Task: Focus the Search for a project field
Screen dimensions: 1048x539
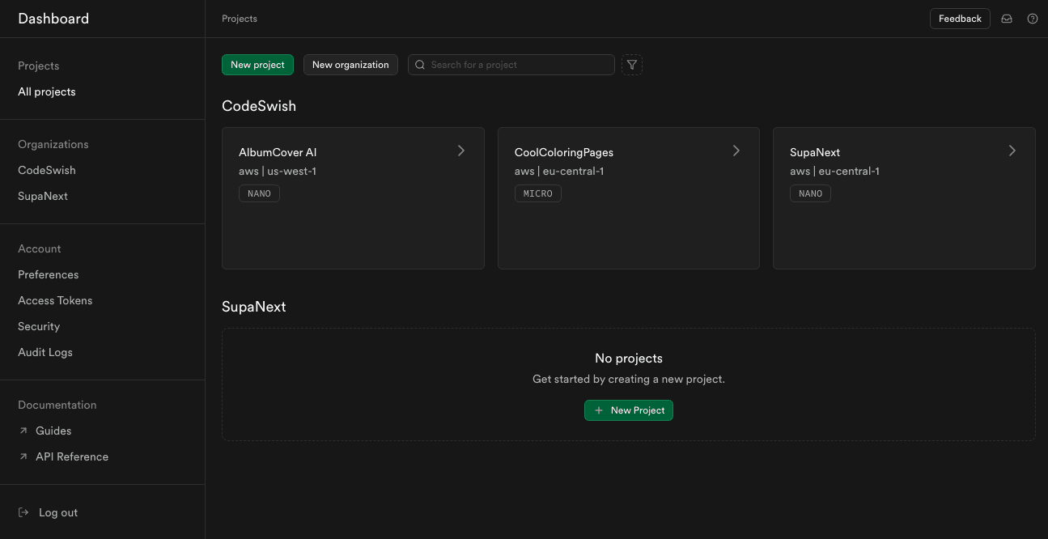Action: coord(511,65)
